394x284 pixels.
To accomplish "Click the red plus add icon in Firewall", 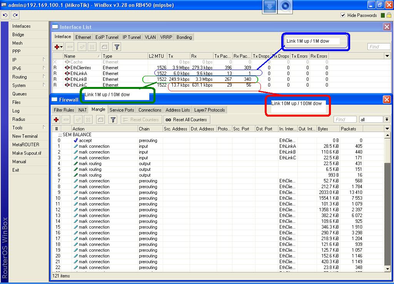I will [x=57, y=120].
